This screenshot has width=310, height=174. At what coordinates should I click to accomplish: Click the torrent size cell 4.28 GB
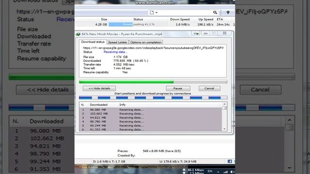click(x=101, y=25)
